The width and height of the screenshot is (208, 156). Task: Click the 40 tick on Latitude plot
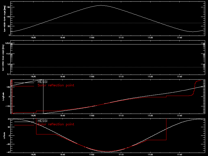coord(9,119)
